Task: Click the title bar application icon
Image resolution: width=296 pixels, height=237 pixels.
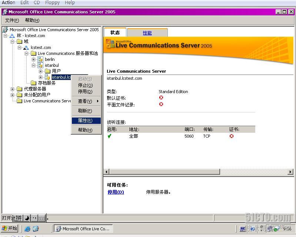Action: [5, 12]
